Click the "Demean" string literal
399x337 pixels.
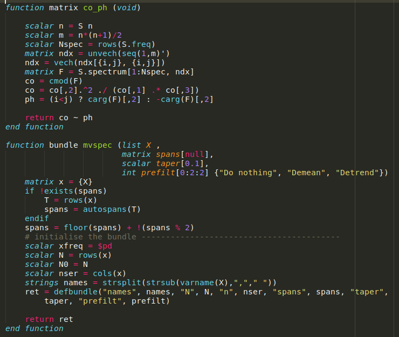click(306, 173)
